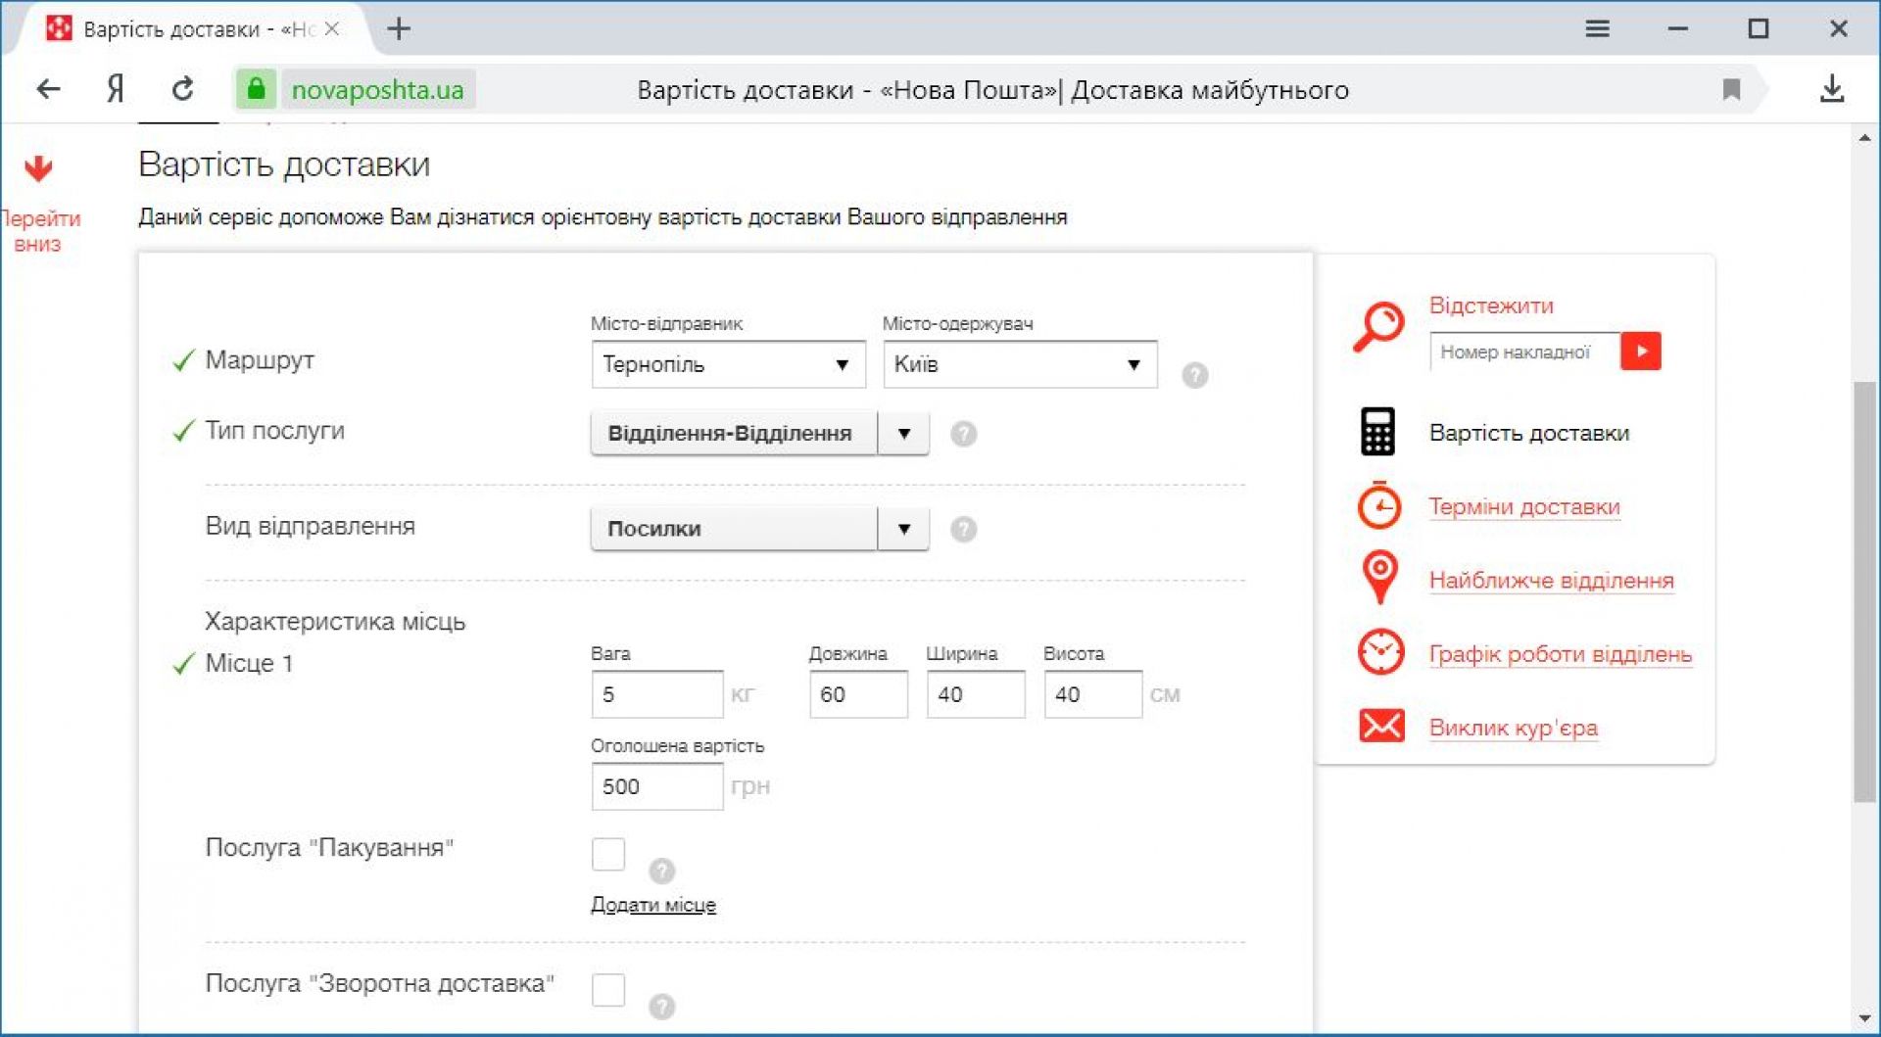Bookmark the page with the bookmark icon

tap(1731, 90)
